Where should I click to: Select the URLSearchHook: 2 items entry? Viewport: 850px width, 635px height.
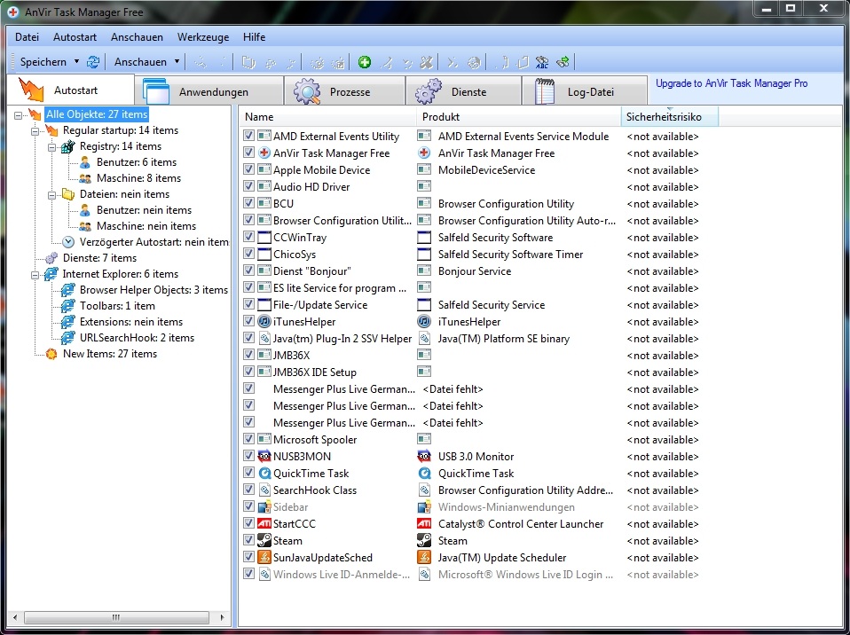138,338
